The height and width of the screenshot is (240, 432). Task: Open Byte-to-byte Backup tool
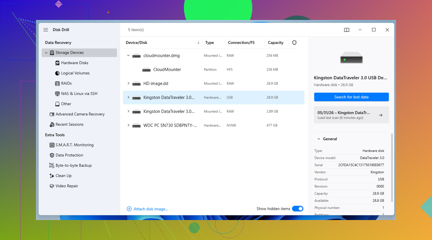coord(73,166)
